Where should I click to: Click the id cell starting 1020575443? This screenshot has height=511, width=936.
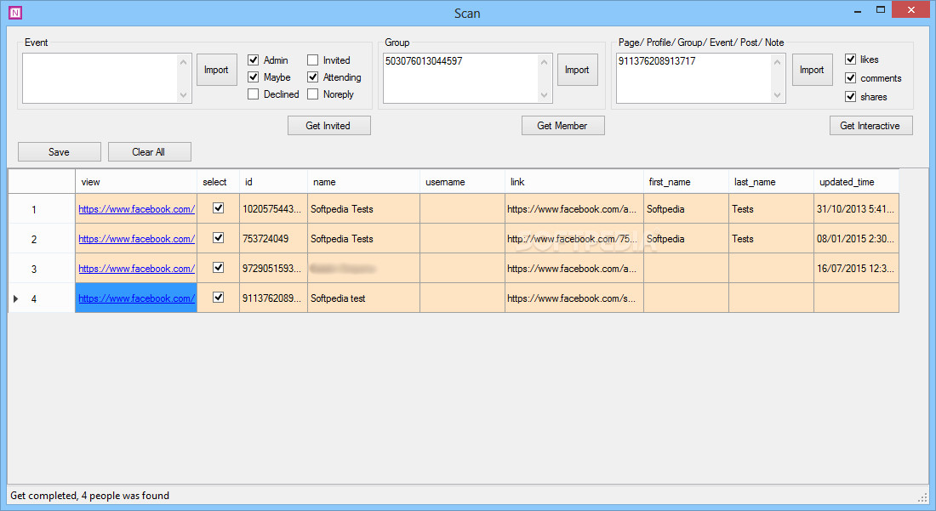(273, 208)
